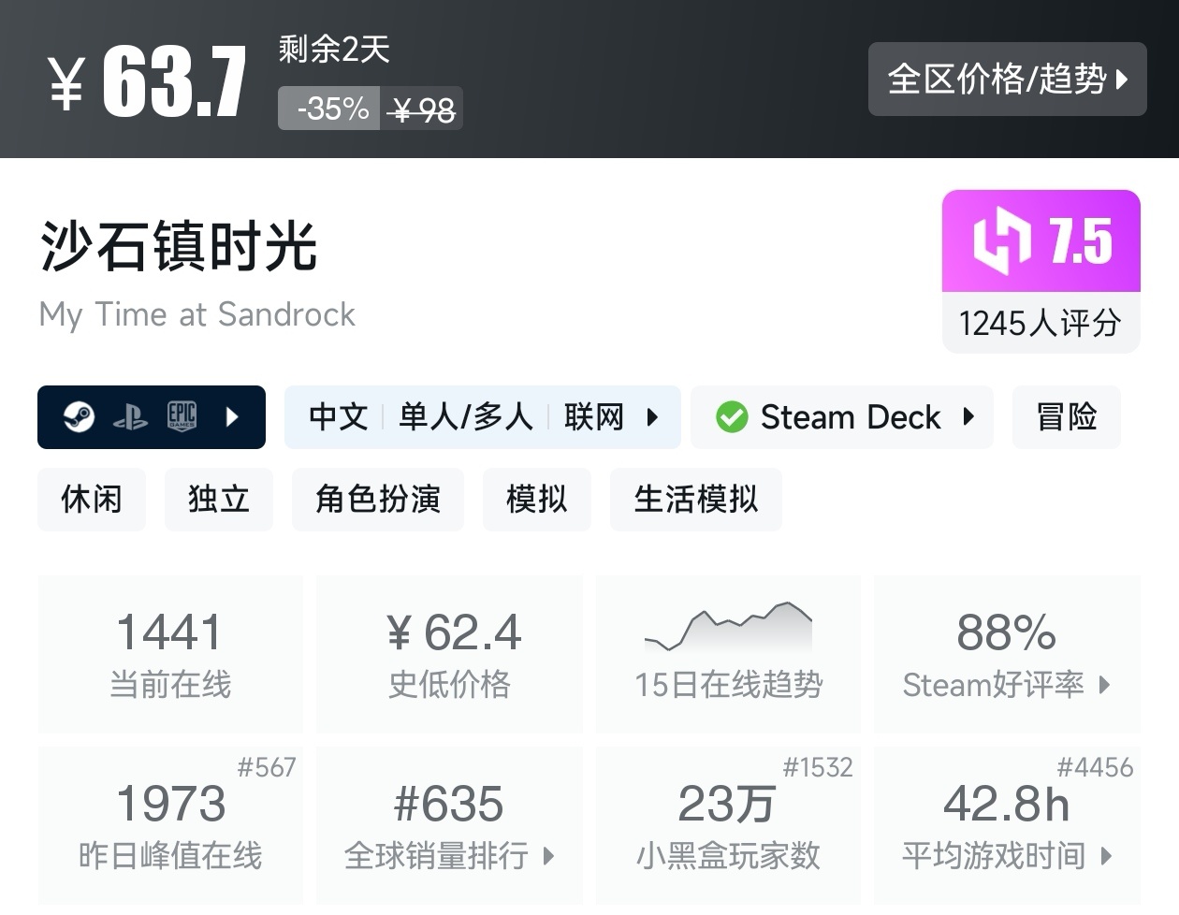Click the 1973 昨日峰值在线 stat
The width and height of the screenshot is (1179, 915).
point(170,825)
